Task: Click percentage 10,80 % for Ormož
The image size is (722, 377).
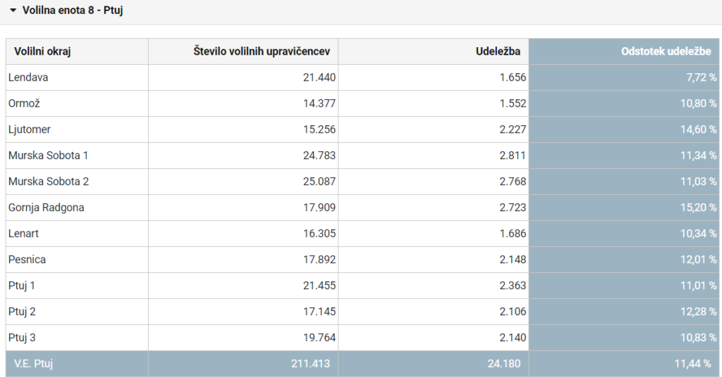Action: click(x=699, y=103)
